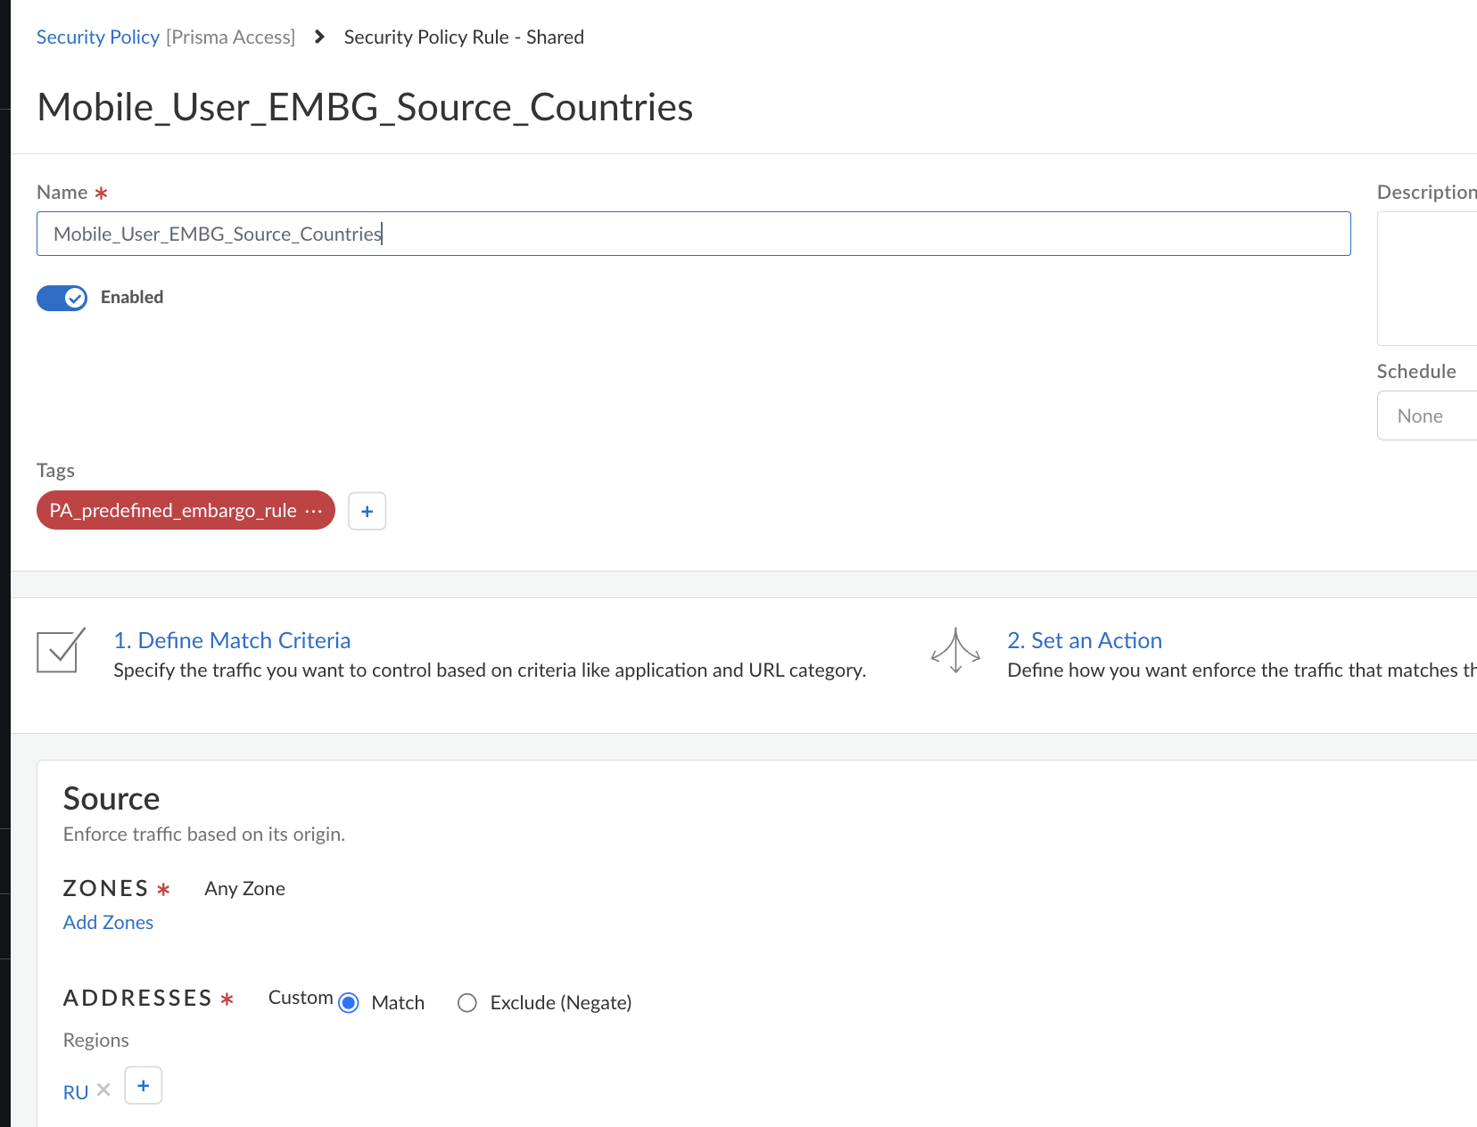The image size is (1477, 1127).
Task: Click inside the Name input field
Action: coord(624,234)
